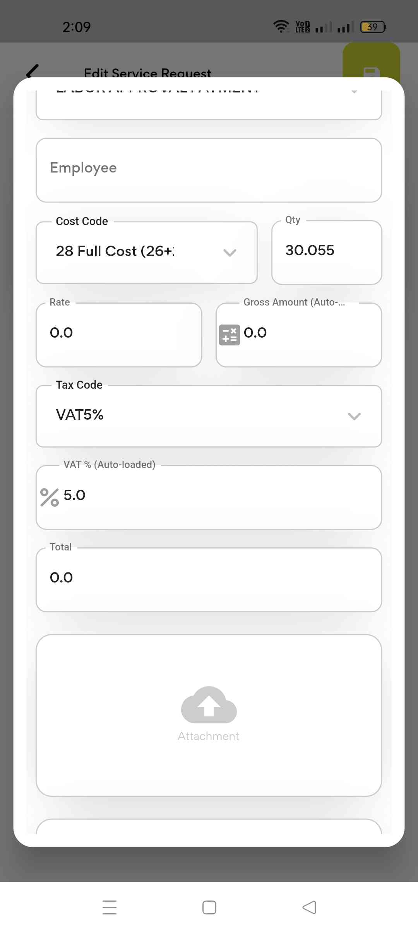Tap the percent icon in VAT field

[x=50, y=497]
